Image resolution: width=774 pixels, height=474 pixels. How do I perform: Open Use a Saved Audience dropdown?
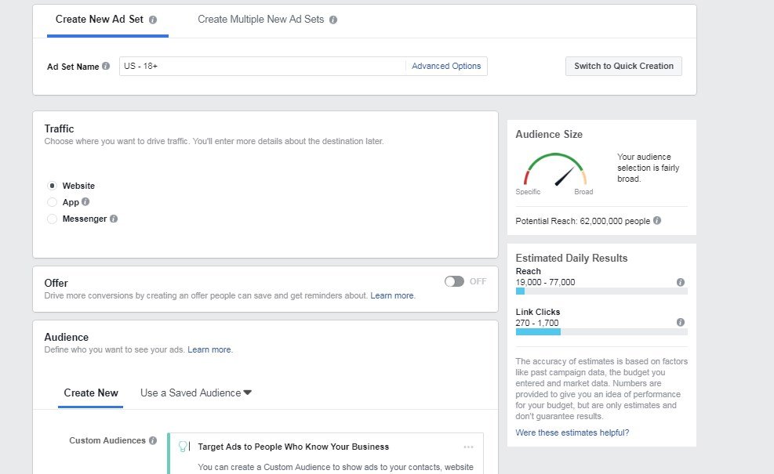(196, 393)
